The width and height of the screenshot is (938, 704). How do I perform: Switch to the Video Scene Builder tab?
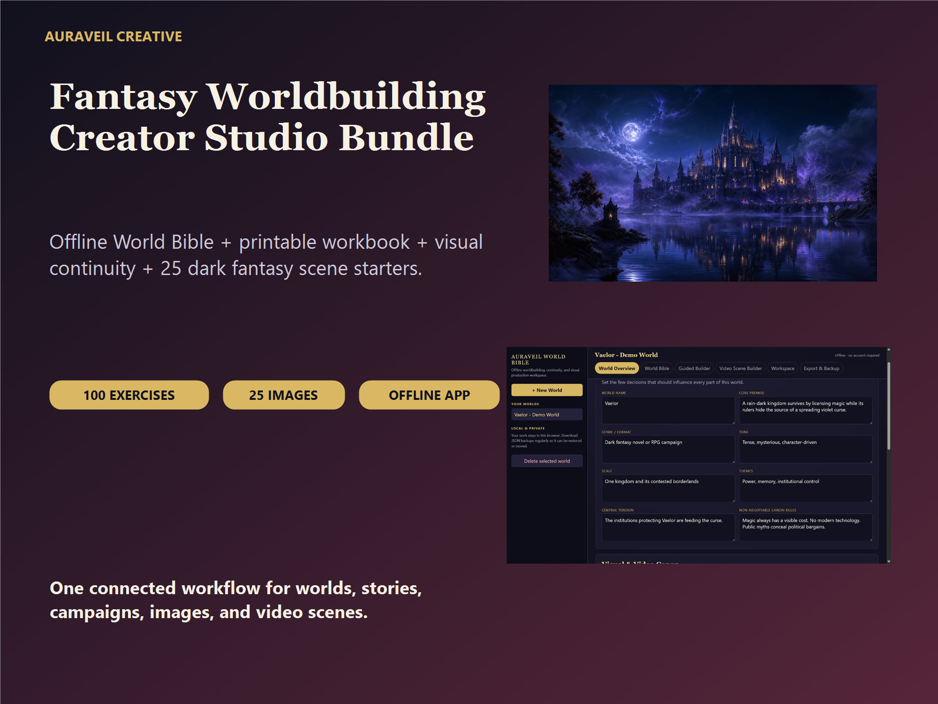click(741, 368)
